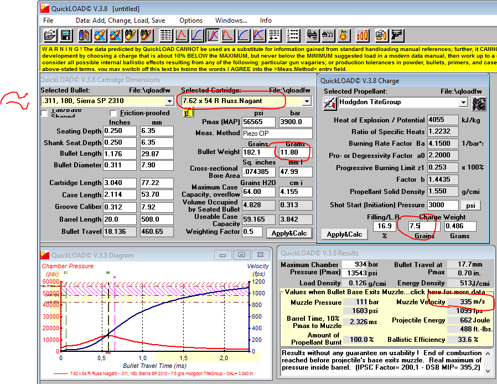Close the Diagram sub-window
The height and width of the screenshot is (384, 497).
(x=260, y=255)
